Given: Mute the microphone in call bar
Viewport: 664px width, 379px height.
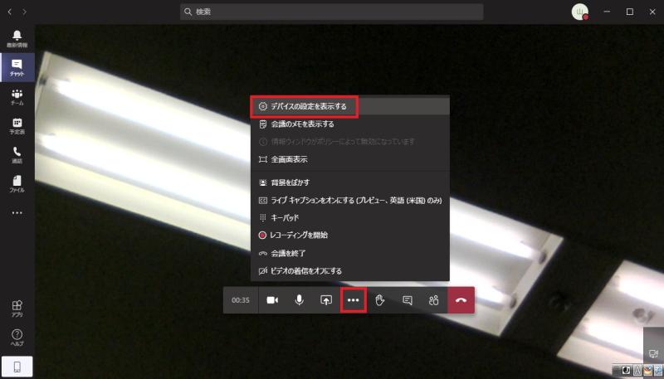Looking at the screenshot, I should point(300,300).
